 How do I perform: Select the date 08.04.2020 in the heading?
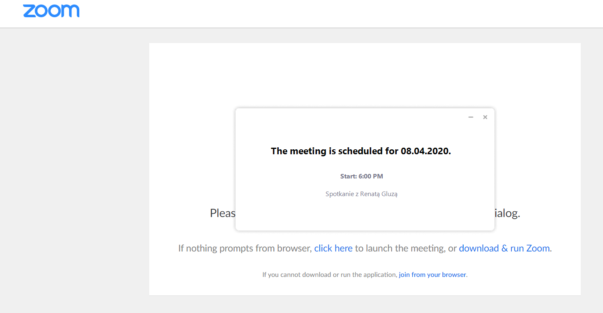click(426, 151)
